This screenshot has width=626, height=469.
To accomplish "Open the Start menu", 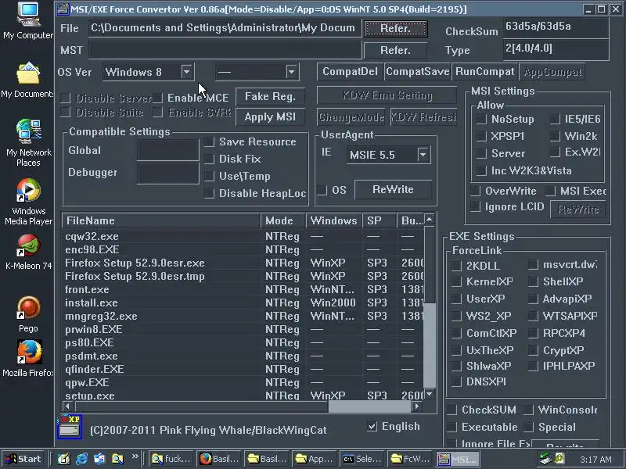I will (x=23, y=459).
